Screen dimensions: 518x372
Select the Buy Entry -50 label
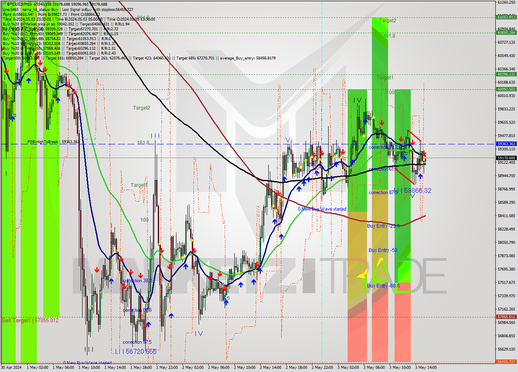tap(383, 250)
